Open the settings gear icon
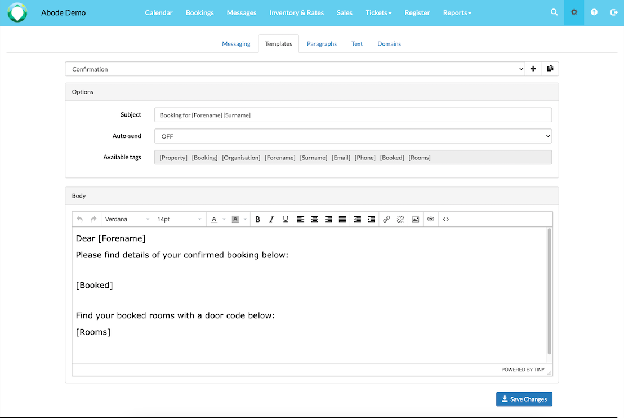Viewport: 624px width, 418px height. (574, 12)
